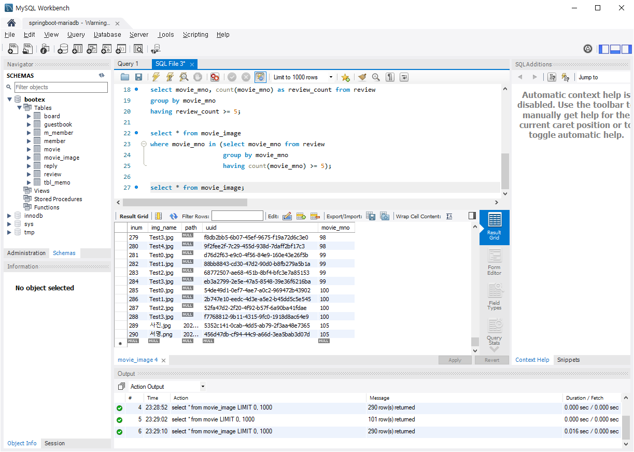Toggle wrap cell content in the result grid
This screenshot has height=452, width=634.
(449, 216)
